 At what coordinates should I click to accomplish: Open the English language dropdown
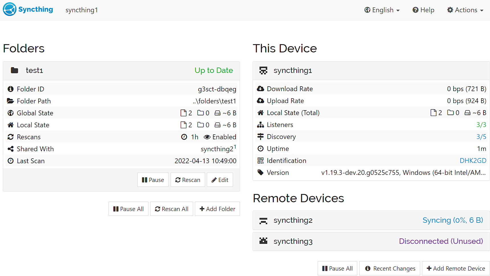[382, 10]
